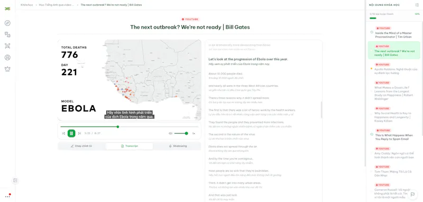Open the crossed swords challenge icon
The width and height of the screenshot is (423, 202).
[x=7, y=46]
